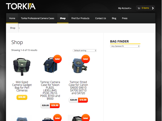The width and height of the screenshot is (162, 121).
Task: Navigate to the Blog menu item
Action: [x=114, y=18]
